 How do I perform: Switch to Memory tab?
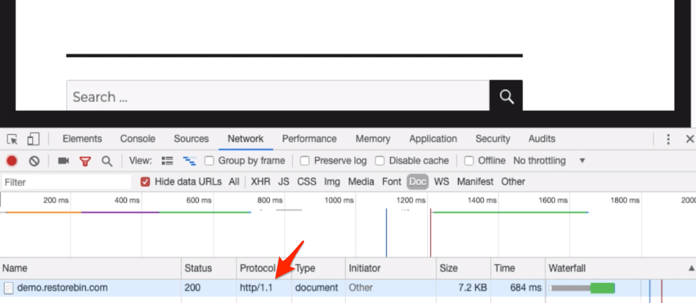(x=373, y=139)
